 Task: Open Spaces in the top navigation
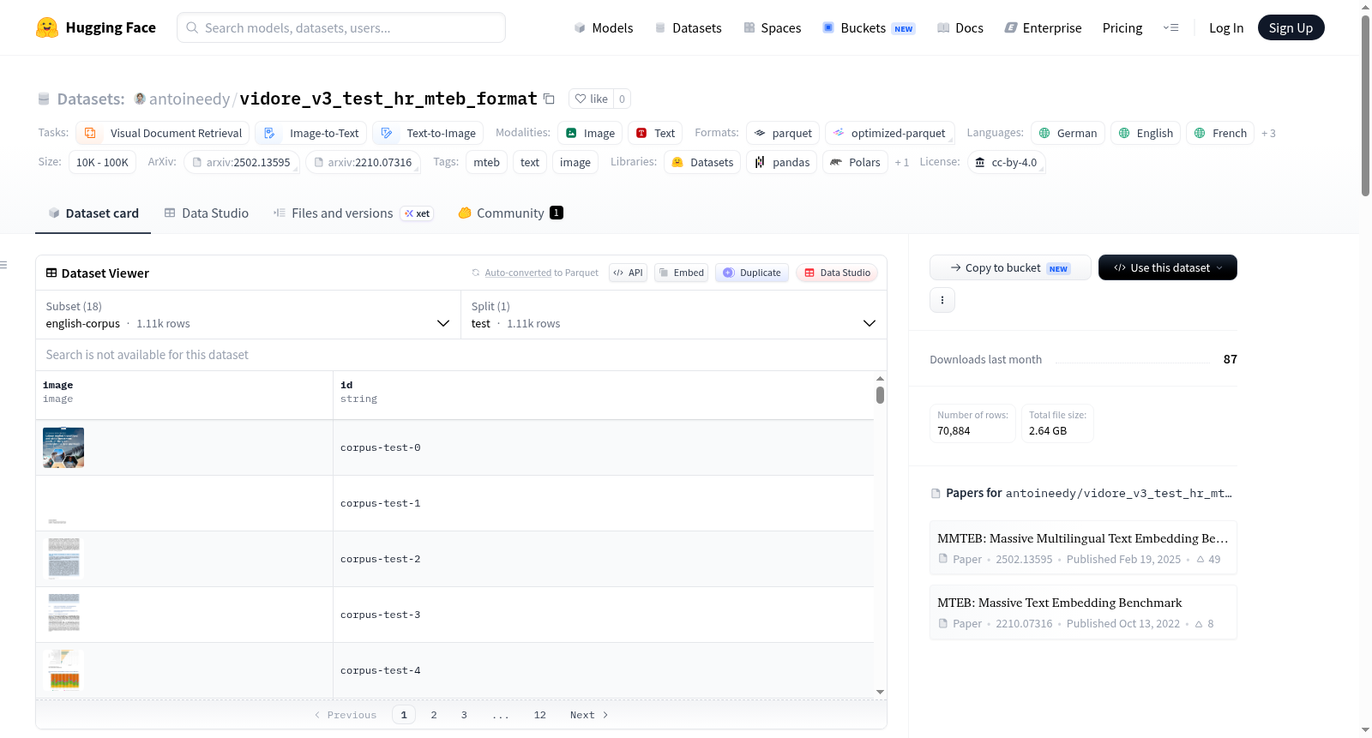pos(773,27)
